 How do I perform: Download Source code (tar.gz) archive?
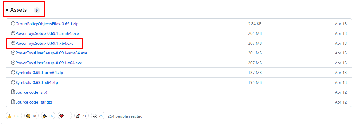pos(34,102)
